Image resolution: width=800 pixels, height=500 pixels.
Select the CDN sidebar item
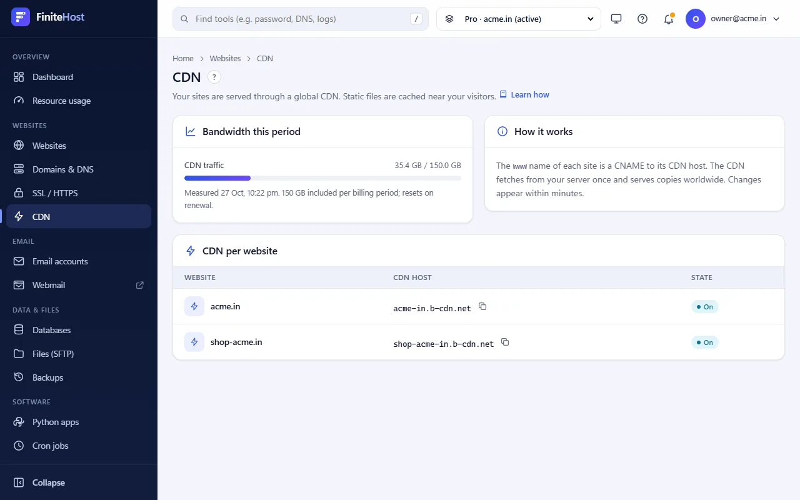(x=79, y=217)
